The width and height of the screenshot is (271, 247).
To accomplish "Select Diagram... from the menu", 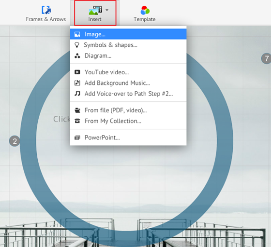I will tap(128, 56).
